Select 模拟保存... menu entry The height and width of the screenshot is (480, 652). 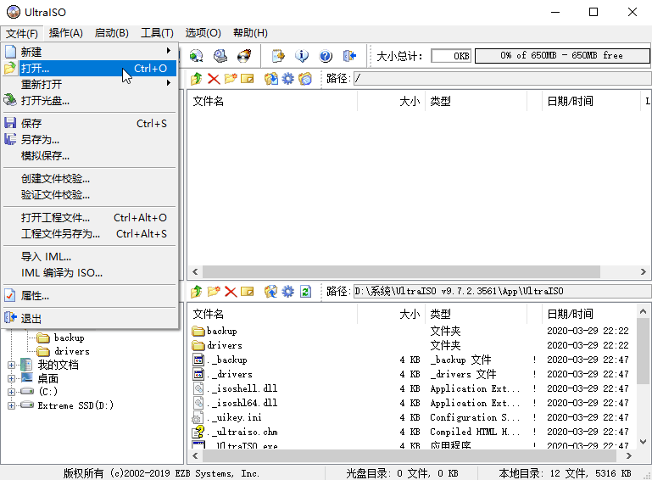(90, 156)
